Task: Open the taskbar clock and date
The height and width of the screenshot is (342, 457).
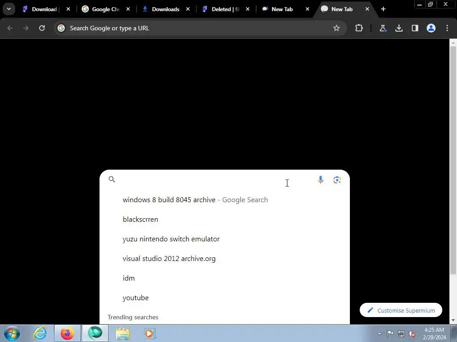Action: coord(434,334)
